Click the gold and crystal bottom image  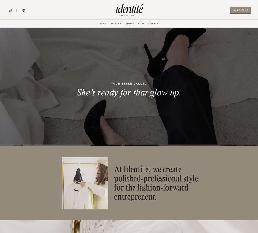129,227
